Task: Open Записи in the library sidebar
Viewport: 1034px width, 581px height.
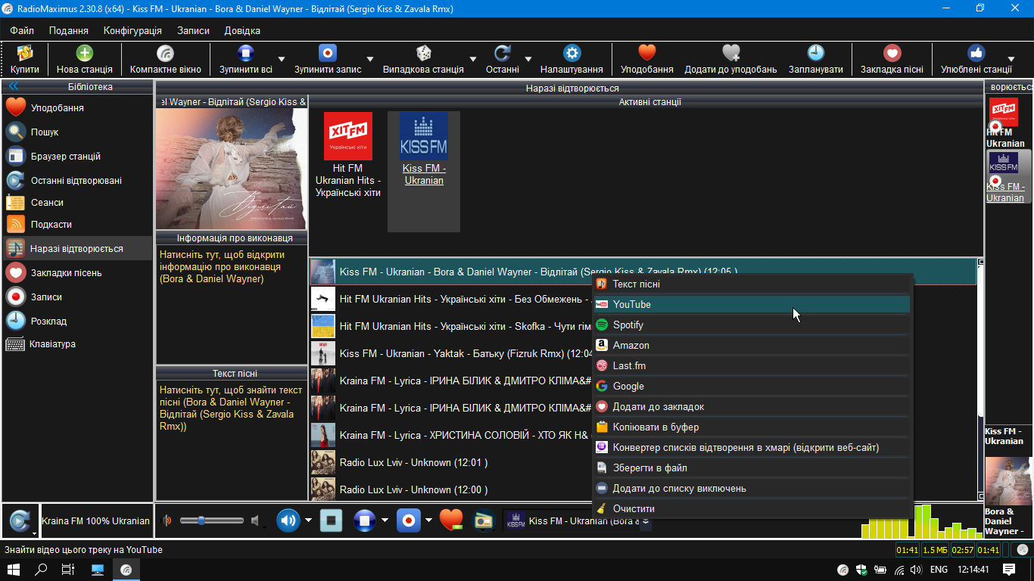Action: point(77,297)
